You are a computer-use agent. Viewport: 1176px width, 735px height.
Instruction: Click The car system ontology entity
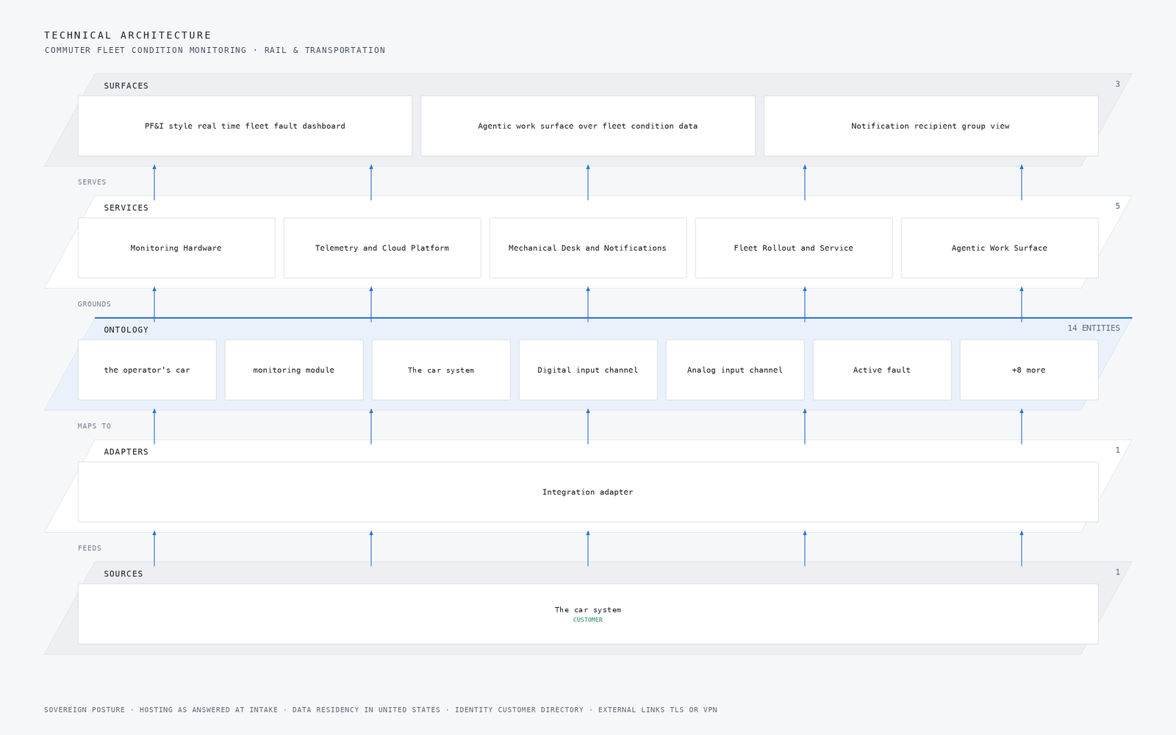pyautogui.click(x=441, y=370)
